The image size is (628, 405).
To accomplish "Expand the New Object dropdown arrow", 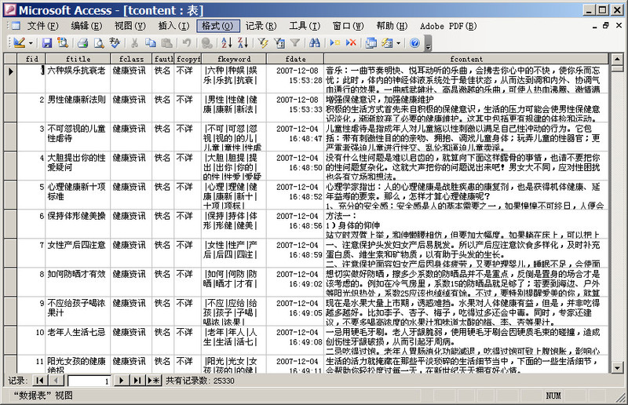I will point(399,43).
